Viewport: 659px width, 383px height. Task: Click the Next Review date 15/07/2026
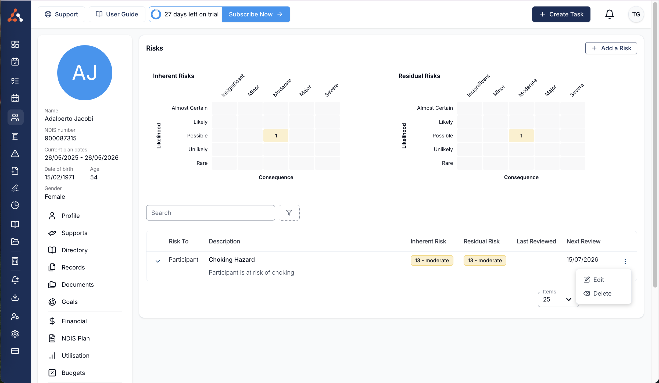[x=582, y=260]
